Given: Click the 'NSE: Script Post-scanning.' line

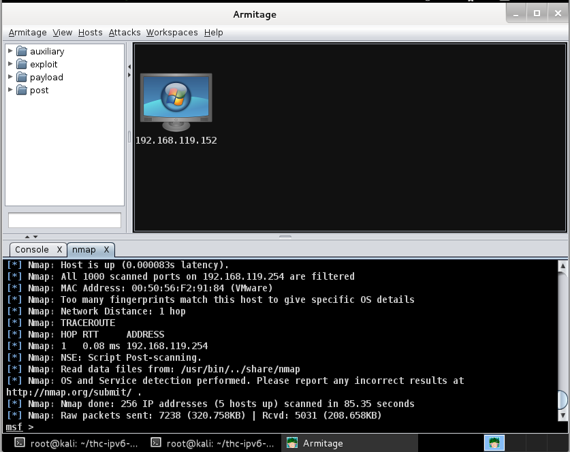Looking at the screenshot, I should coord(104,358).
